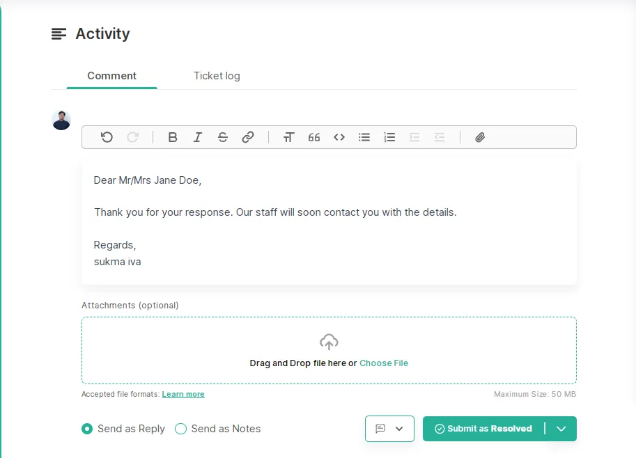
Task: Insert a code block
Action: click(339, 137)
